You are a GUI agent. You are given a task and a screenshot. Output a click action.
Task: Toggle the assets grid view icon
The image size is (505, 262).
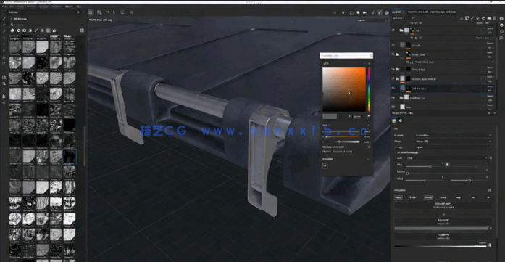pos(82,30)
